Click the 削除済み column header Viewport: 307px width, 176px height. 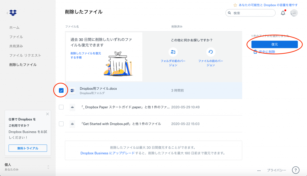[177, 27]
